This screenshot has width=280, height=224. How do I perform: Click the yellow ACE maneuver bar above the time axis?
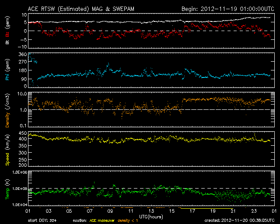tap(207, 208)
